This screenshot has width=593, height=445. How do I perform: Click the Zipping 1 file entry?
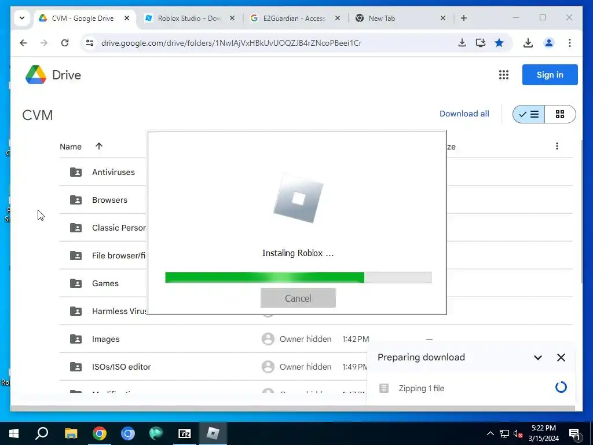(422, 388)
